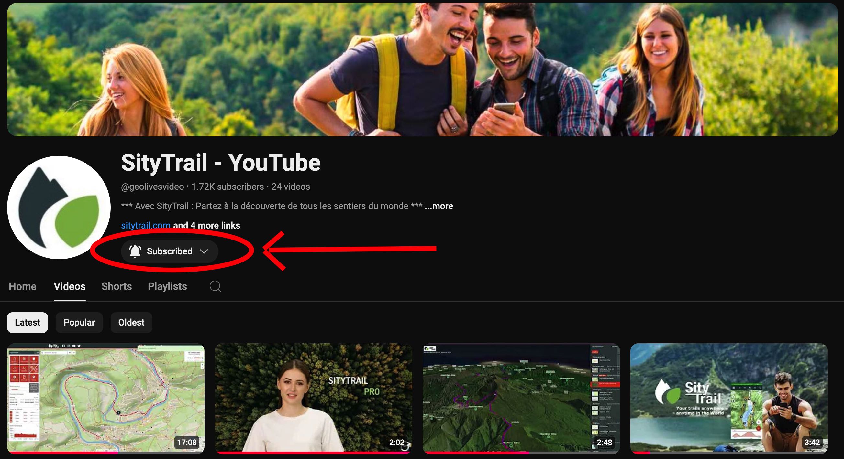Screen dimensions: 844x459
Task: Click the @geolivesvideo handle text
Action: coord(152,187)
